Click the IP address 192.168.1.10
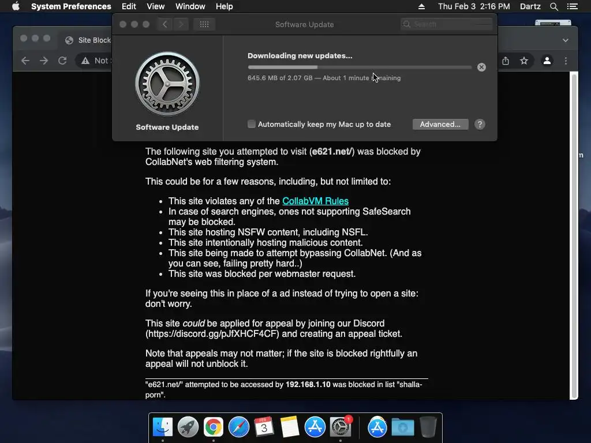The width and height of the screenshot is (591, 443). tap(308, 385)
